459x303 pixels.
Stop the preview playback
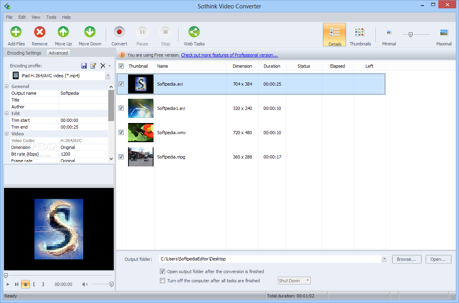[x=25, y=284]
